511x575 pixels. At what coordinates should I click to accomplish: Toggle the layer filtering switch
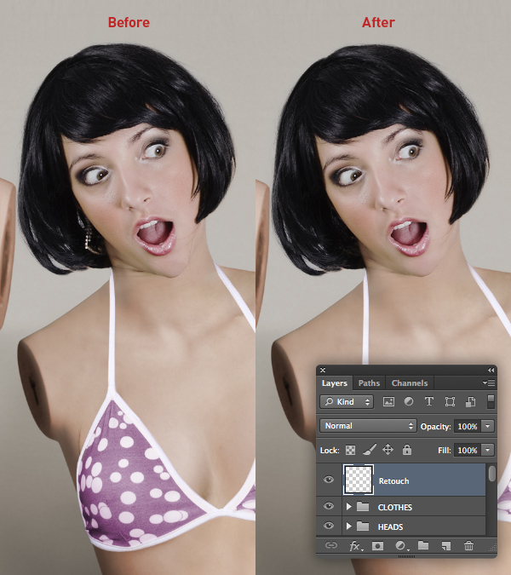[x=491, y=401]
